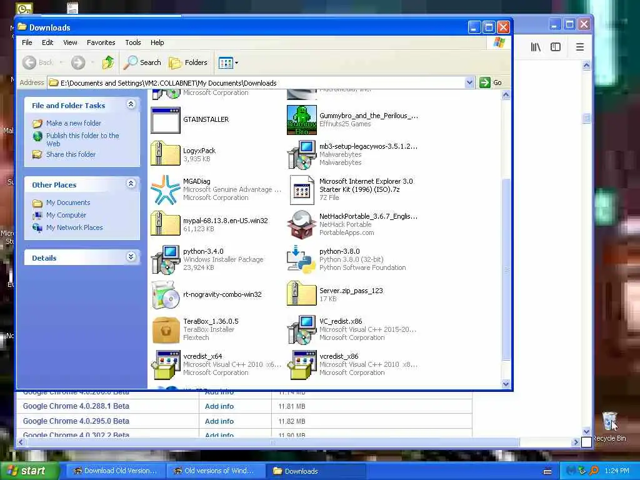Click Add info for Chrome 4.0.288.1 Beta

click(219, 406)
